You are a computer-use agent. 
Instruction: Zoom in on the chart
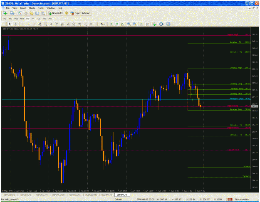[x=129, y=24]
